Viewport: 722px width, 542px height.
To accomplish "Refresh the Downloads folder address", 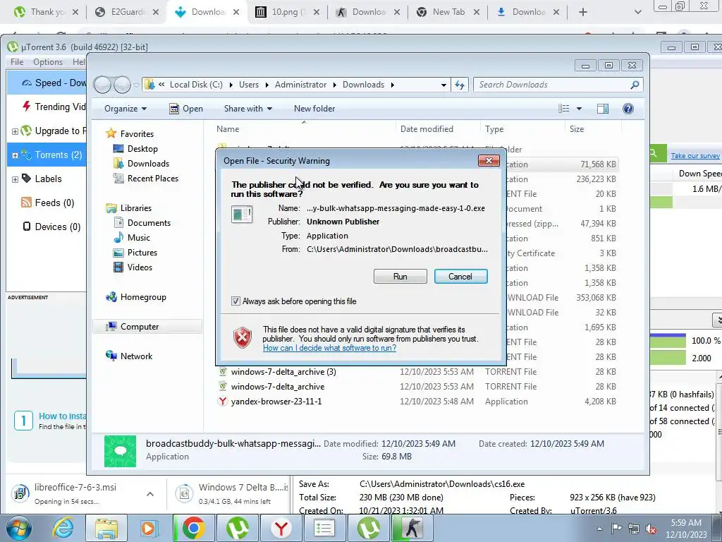I will [460, 85].
